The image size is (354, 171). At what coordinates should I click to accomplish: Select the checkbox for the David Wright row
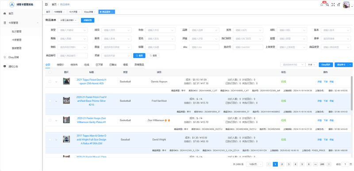50,140
